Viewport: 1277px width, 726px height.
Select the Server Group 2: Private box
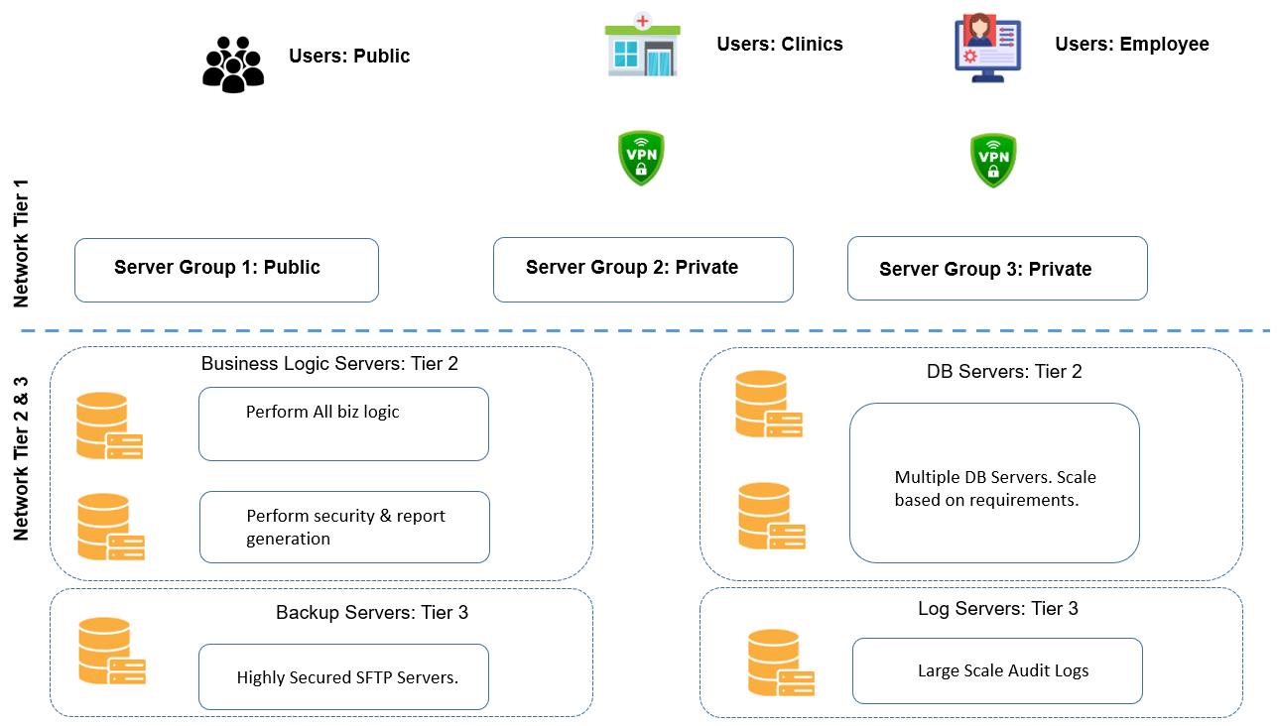[643, 269]
